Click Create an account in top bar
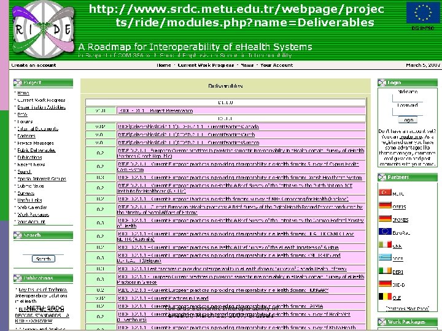This screenshot has height=331, width=442. tap(34, 66)
